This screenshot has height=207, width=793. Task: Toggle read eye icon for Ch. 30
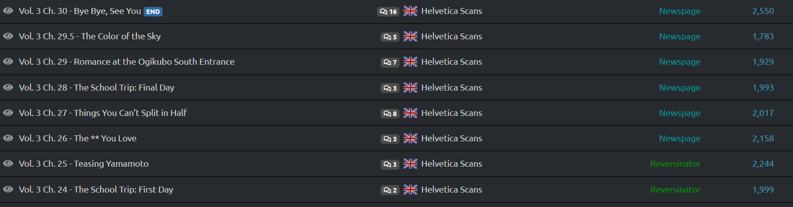click(x=8, y=10)
